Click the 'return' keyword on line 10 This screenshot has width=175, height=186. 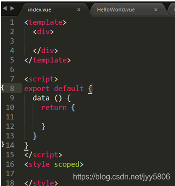click(54, 108)
